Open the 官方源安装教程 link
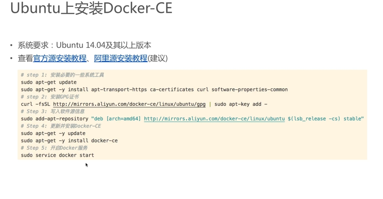Image resolution: width=383 pixels, height=199 pixels. (x=60, y=58)
